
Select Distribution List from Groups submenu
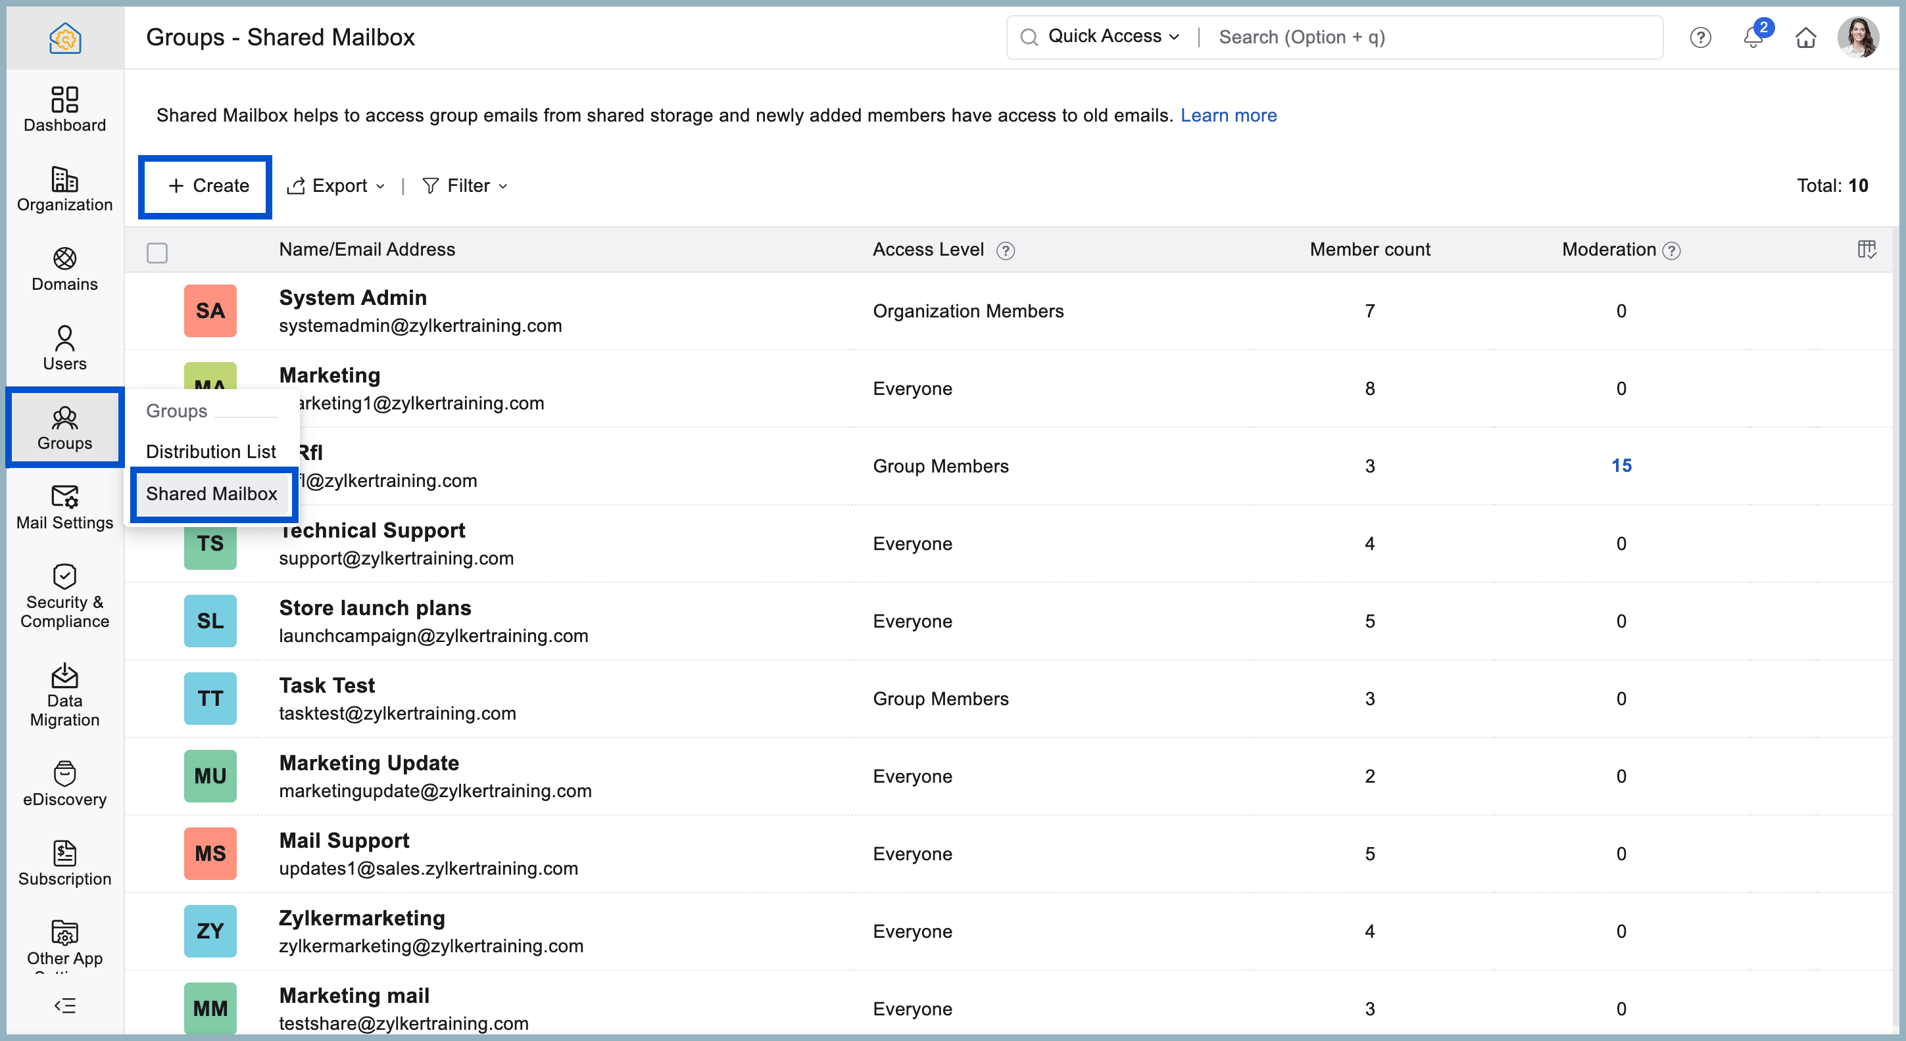click(x=210, y=451)
